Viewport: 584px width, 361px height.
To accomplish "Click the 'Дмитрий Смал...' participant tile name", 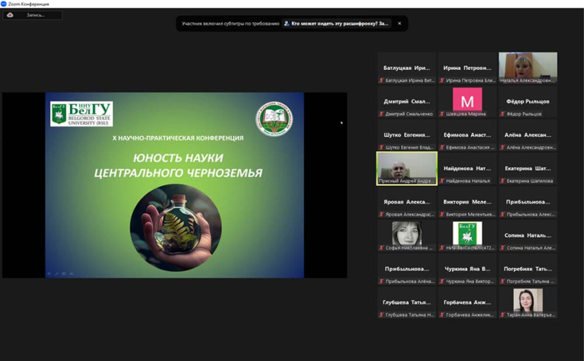I will (x=406, y=101).
